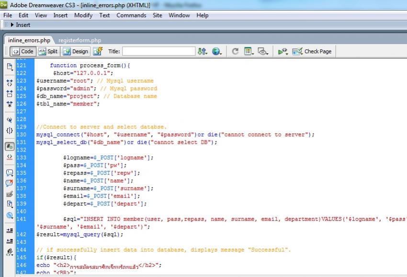The height and width of the screenshot is (277, 407).
Task: Open the Insert menu
Action: click(60, 15)
